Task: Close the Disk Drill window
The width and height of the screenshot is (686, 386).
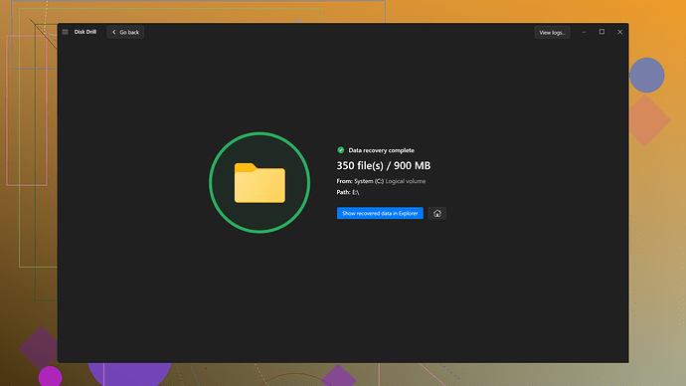Action: (x=620, y=32)
